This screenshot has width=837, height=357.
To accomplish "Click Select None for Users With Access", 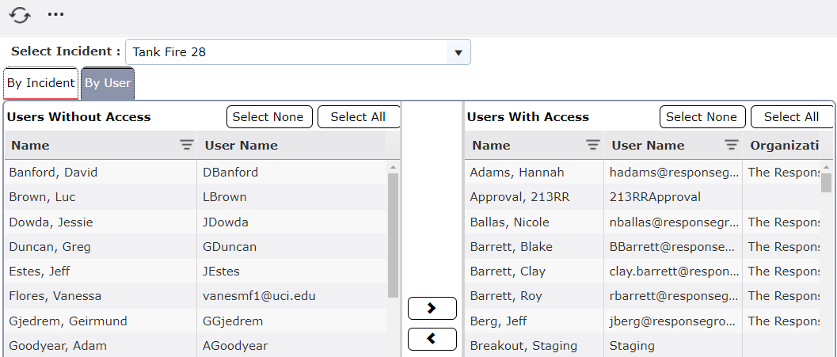I will (702, 117).
